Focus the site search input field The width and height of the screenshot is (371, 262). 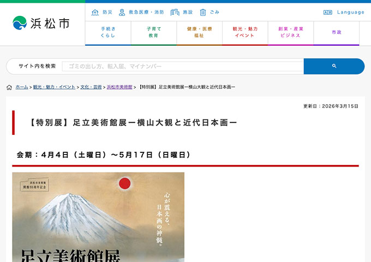click(183, 66)
